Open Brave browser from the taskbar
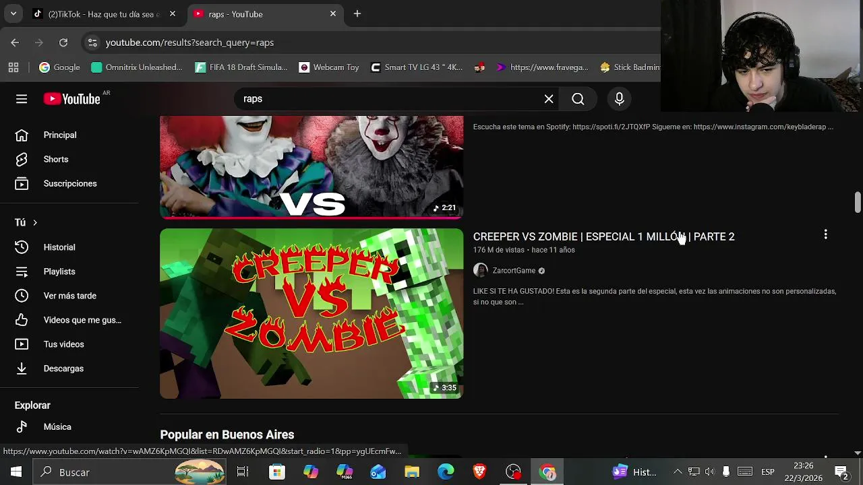This screenshot has width=863, height=485. pos(479,472)
